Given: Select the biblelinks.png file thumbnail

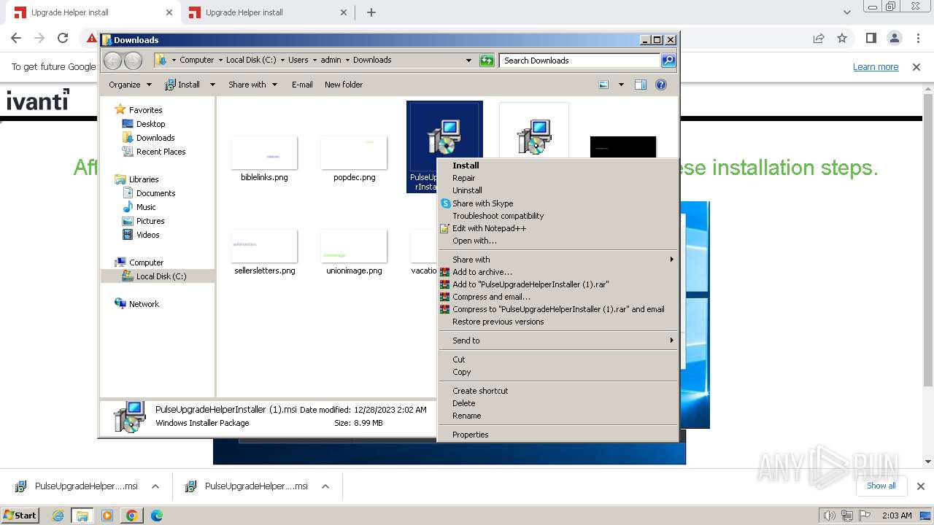Looking at the screenshot, I should (264, 152).
